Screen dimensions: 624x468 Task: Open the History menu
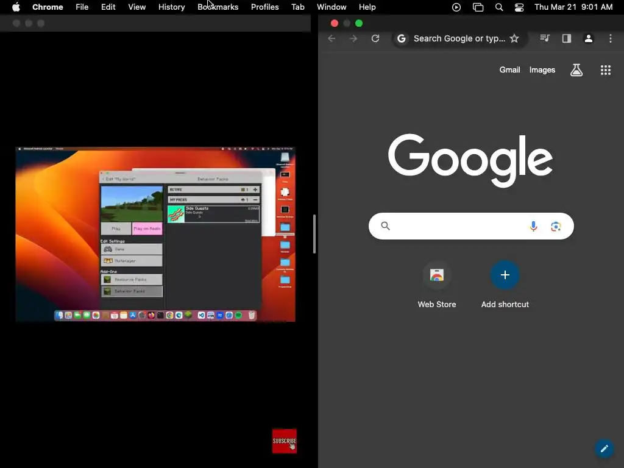coord(171,7)
